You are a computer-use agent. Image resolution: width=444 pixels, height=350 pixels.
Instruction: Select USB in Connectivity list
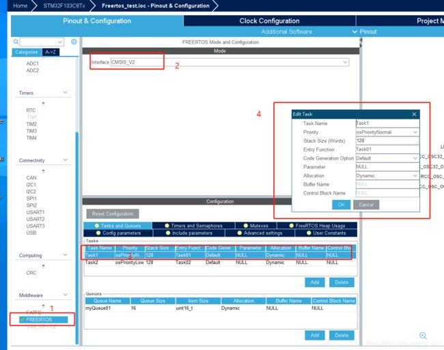click(x=31, y=233)
